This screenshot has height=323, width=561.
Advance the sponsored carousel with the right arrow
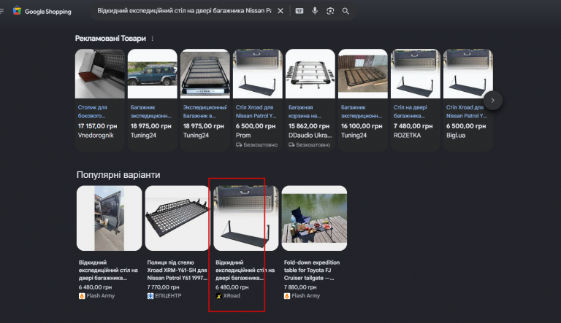click(x=492, y=101)
